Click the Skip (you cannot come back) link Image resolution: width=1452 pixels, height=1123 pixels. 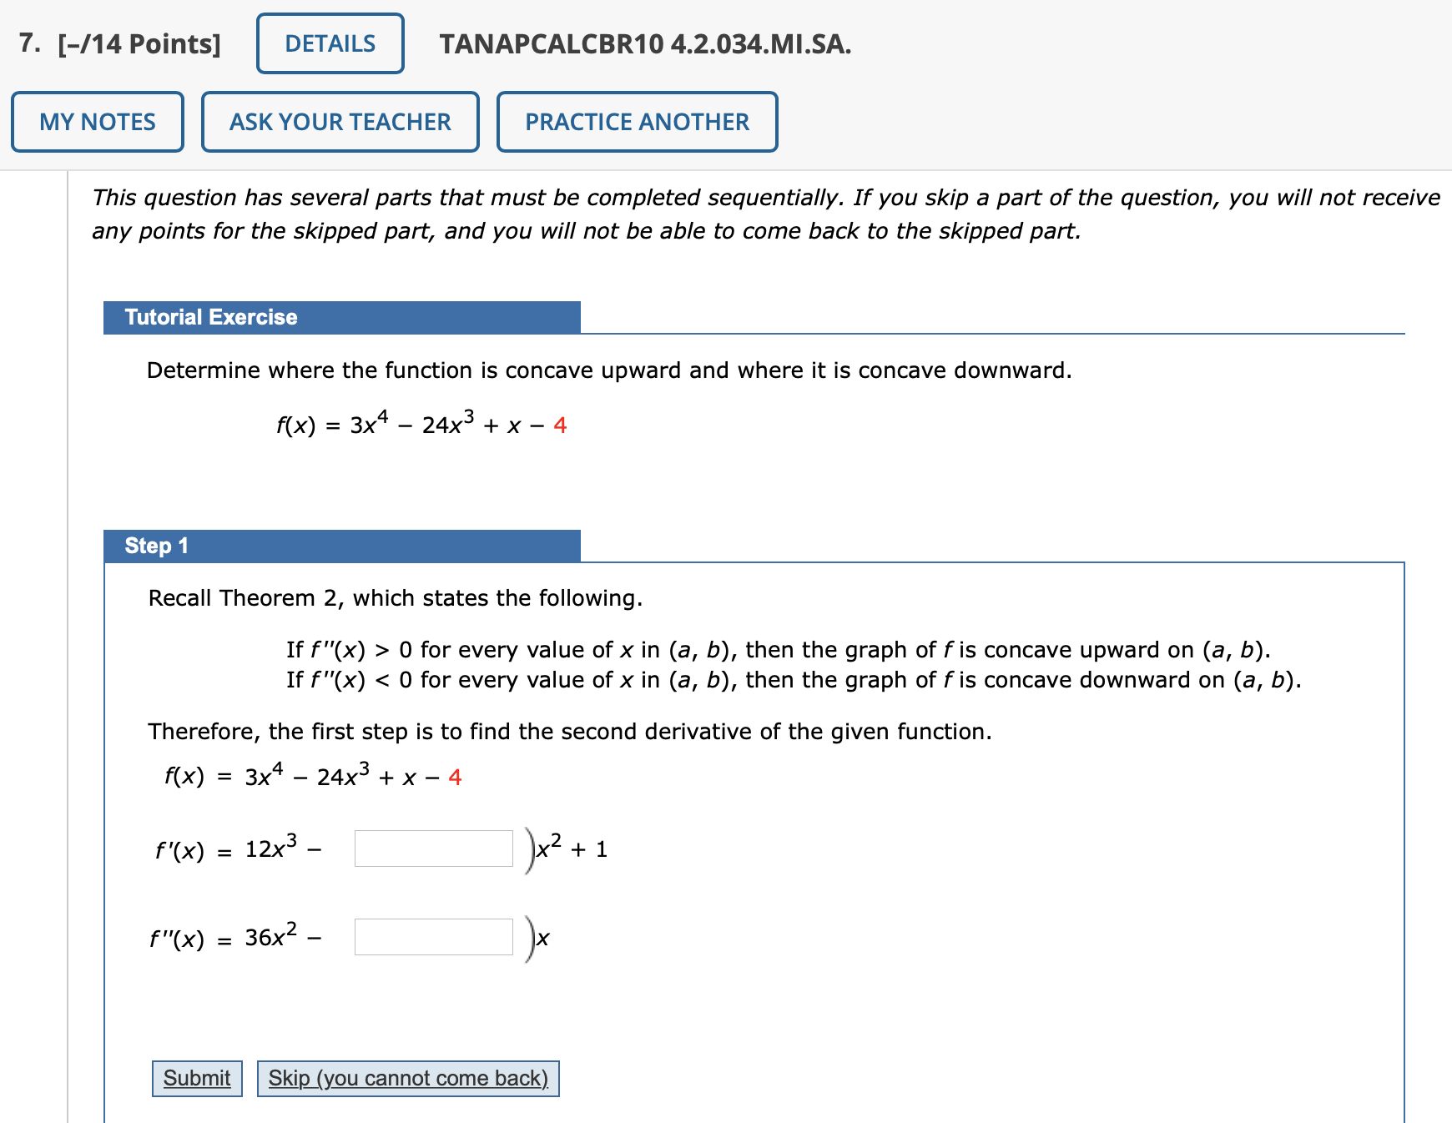point(408,1078)
